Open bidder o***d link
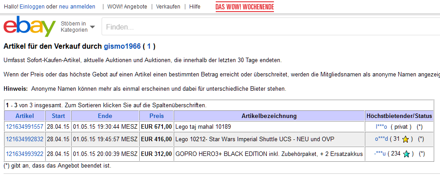This screenshot has width=440, height=185. (381, 139)
